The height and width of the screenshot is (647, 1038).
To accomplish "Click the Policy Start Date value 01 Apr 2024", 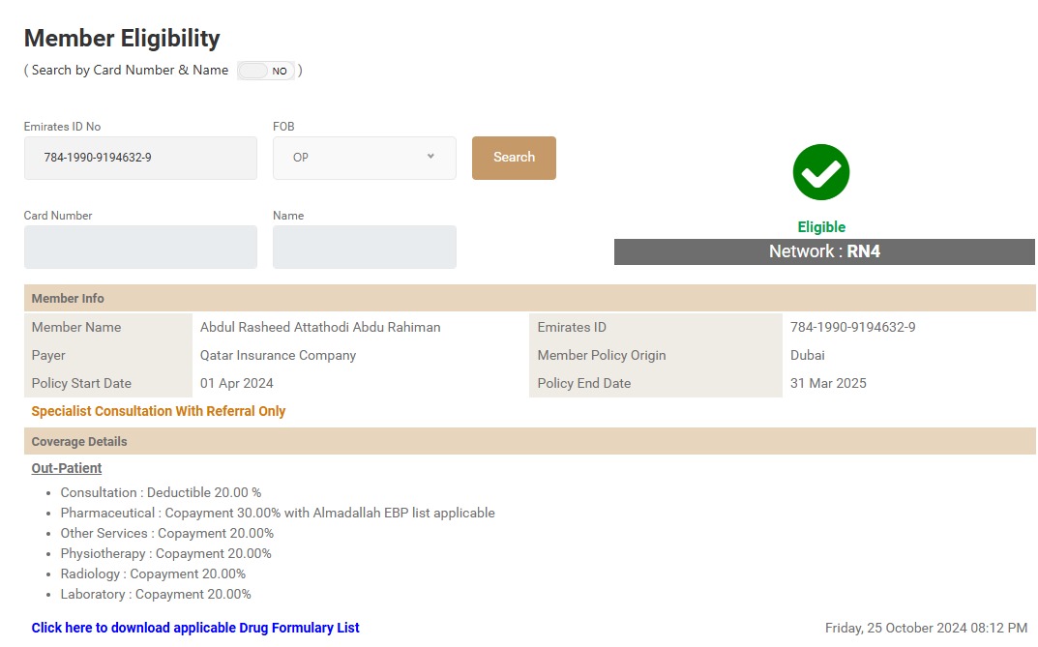I will click(x=237, y=383).
